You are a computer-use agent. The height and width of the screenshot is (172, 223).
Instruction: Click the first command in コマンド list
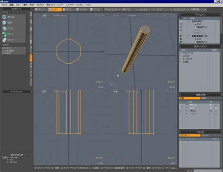click(14, 48)
